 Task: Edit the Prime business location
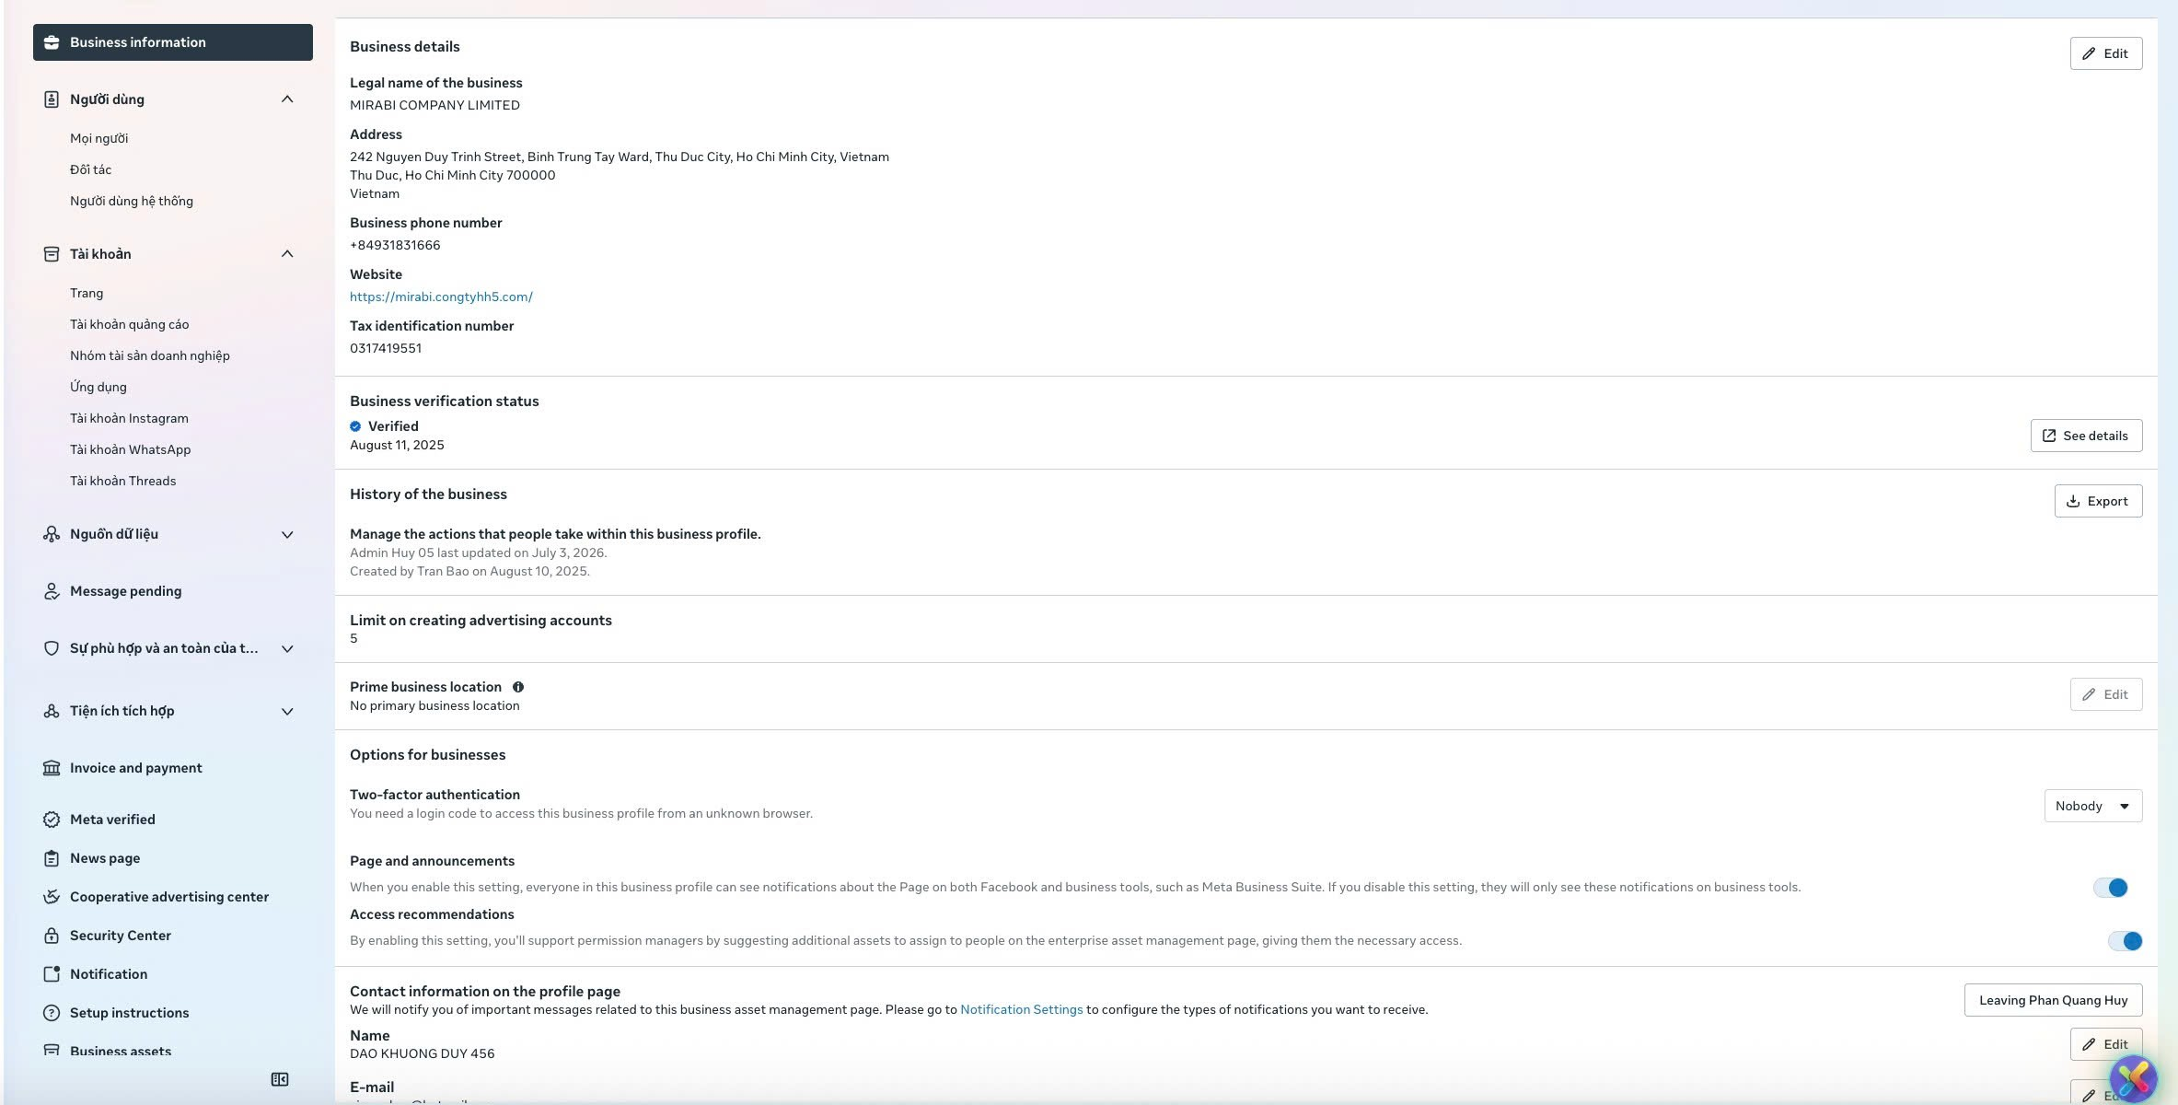[2106, 694]
